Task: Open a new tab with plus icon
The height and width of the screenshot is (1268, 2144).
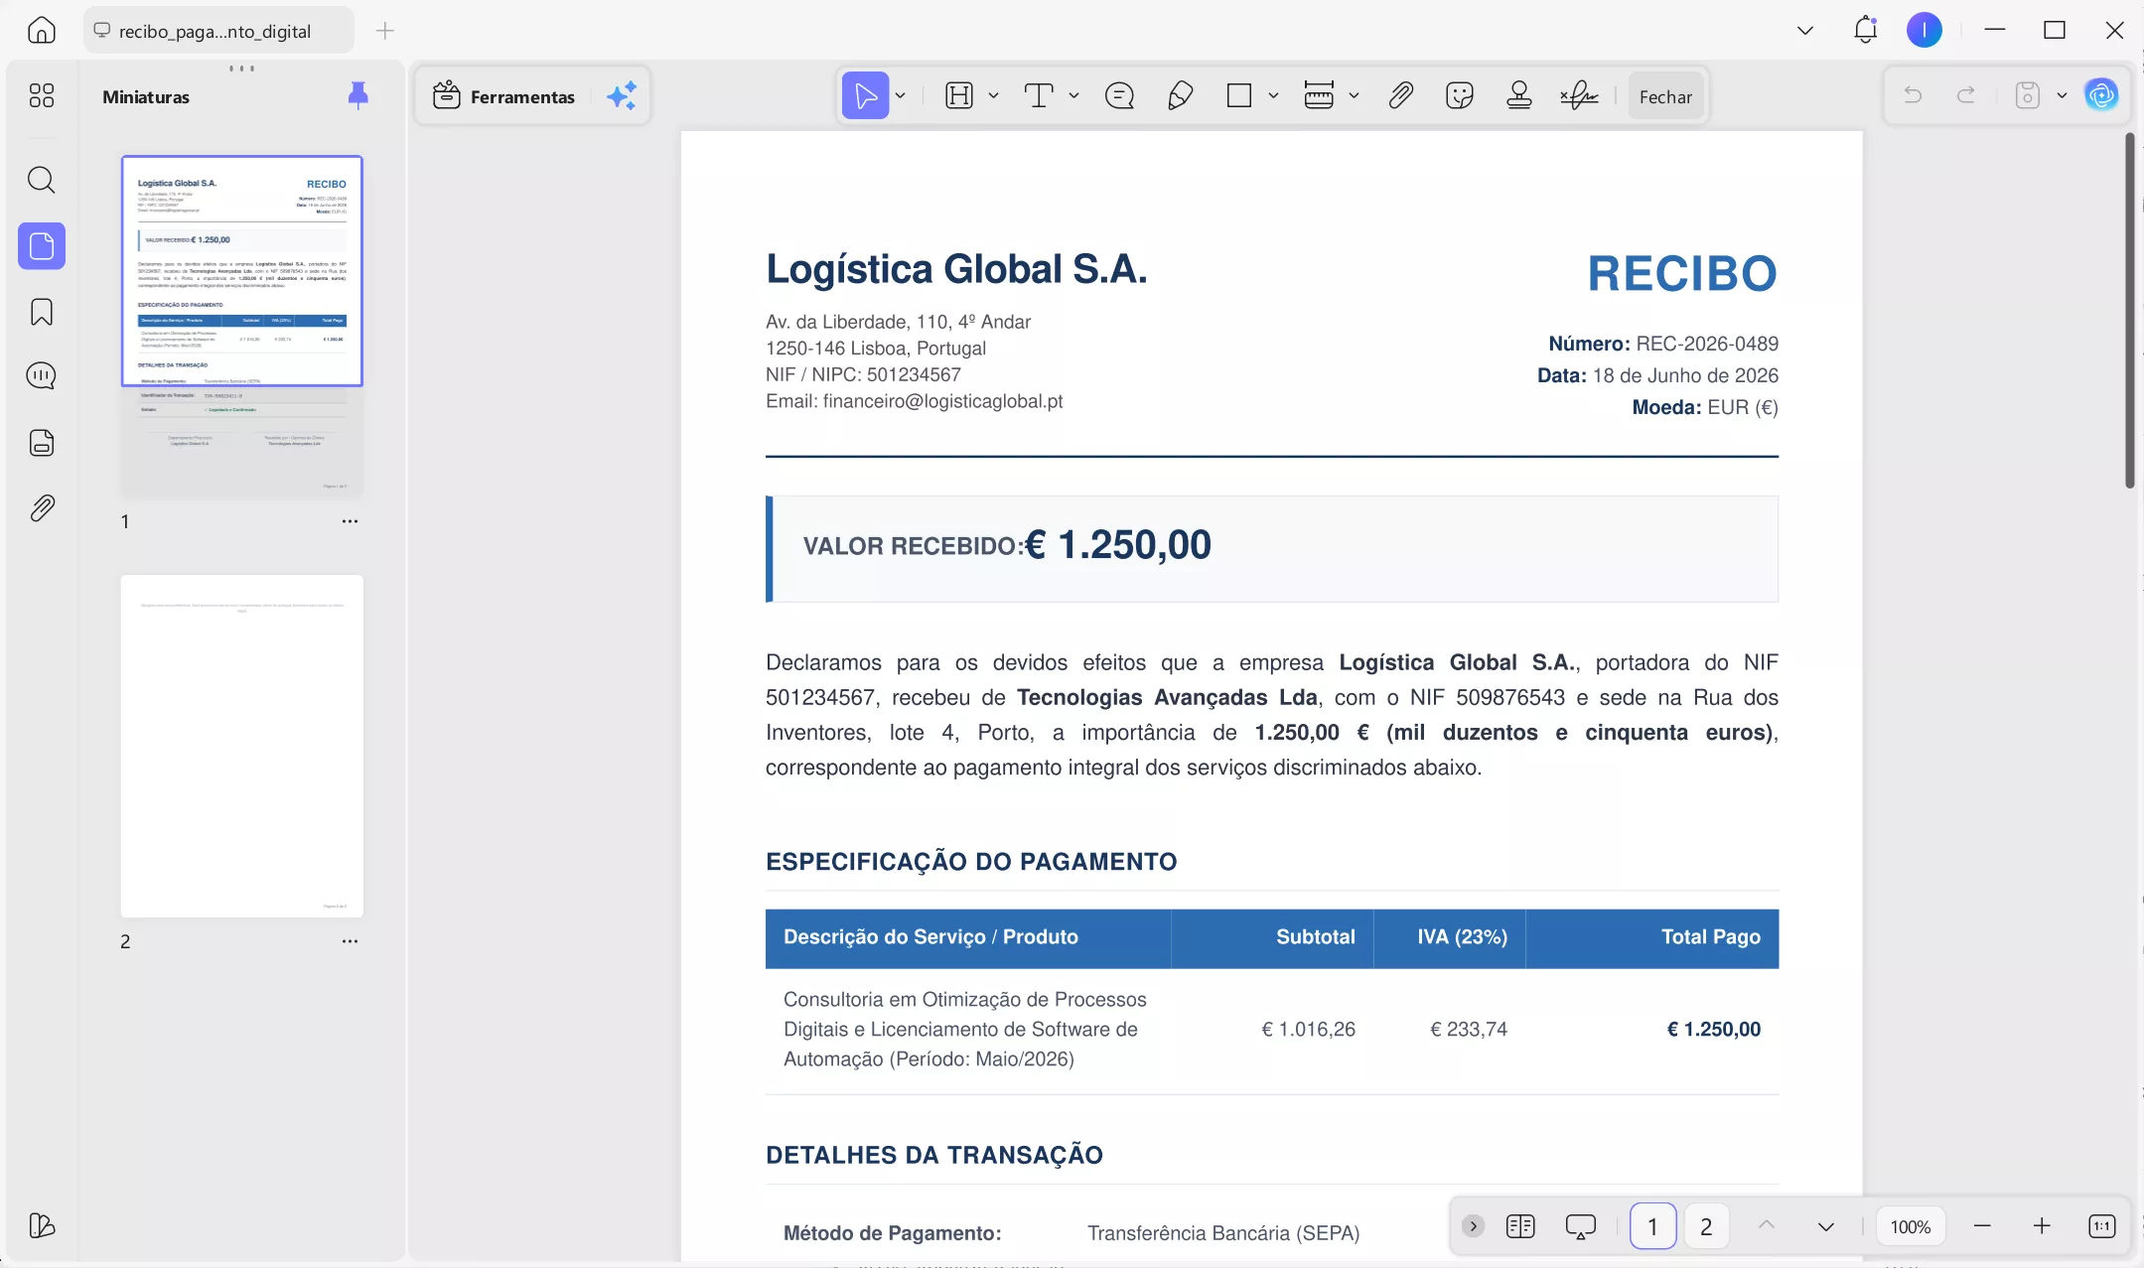Action: [x=385, y=31]
